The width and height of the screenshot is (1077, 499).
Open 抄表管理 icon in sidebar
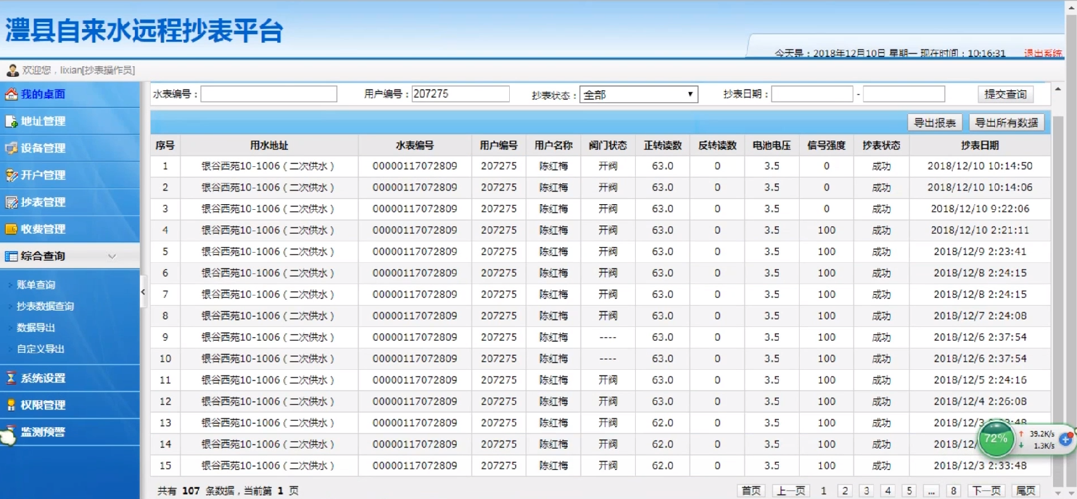pyautogui.click(x=11, y=202)
